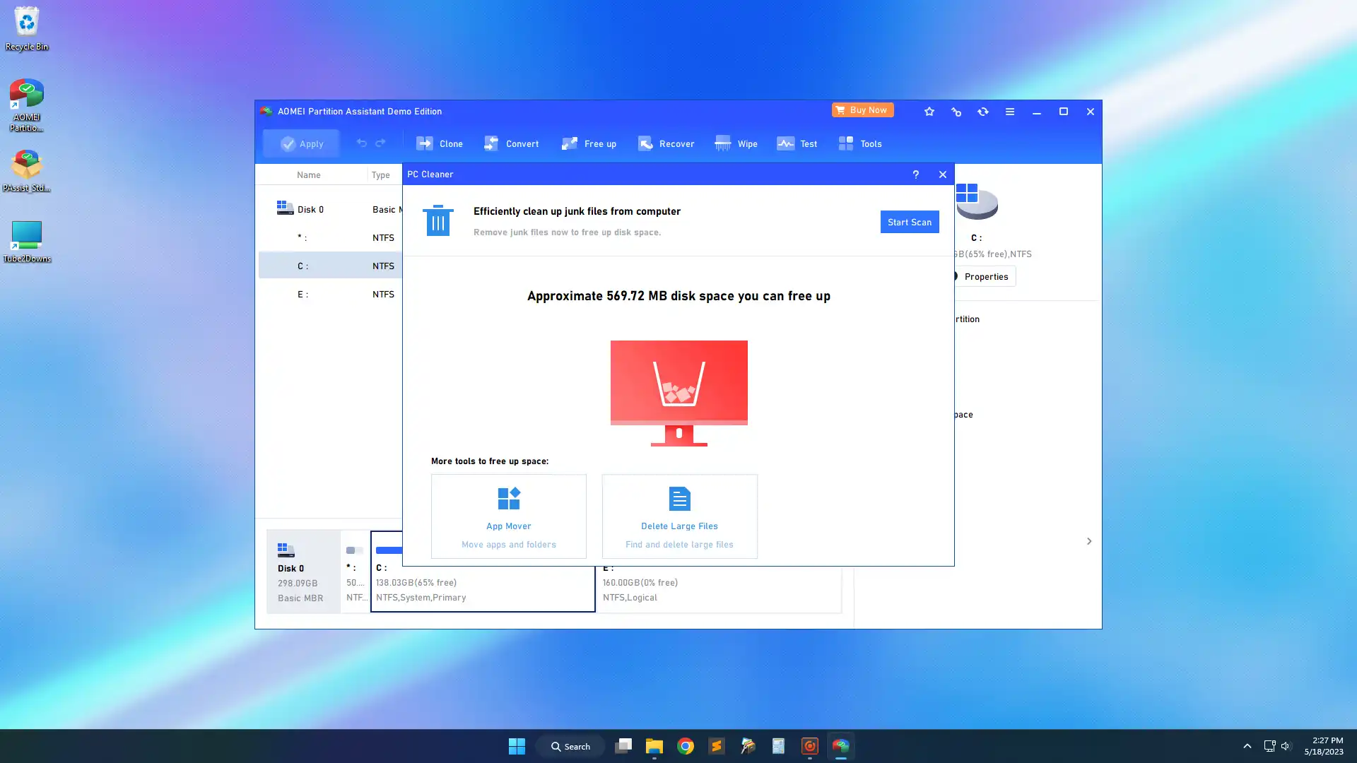Open Recycle Bin desktop icon

click(27, 29)
